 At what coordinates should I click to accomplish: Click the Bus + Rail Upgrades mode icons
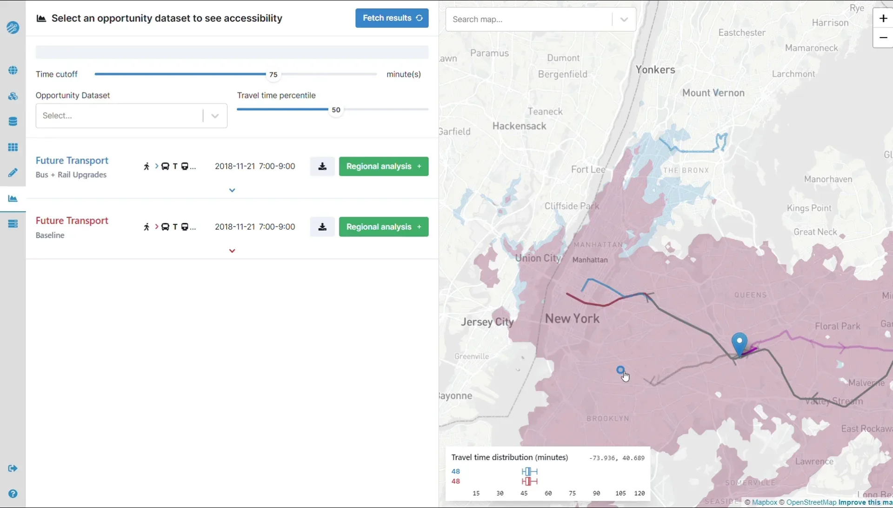(x=170, y=167)
